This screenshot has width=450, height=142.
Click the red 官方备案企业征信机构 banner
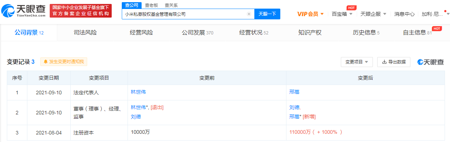click(x=81, y=11)
